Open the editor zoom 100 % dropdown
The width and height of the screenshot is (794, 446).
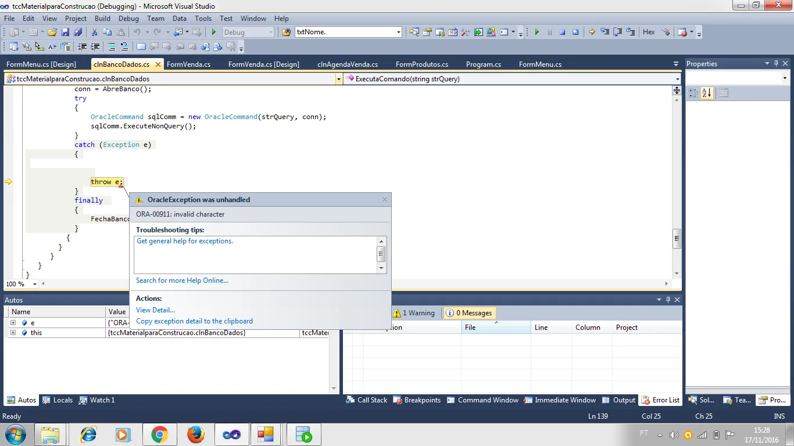pos(35,284)
